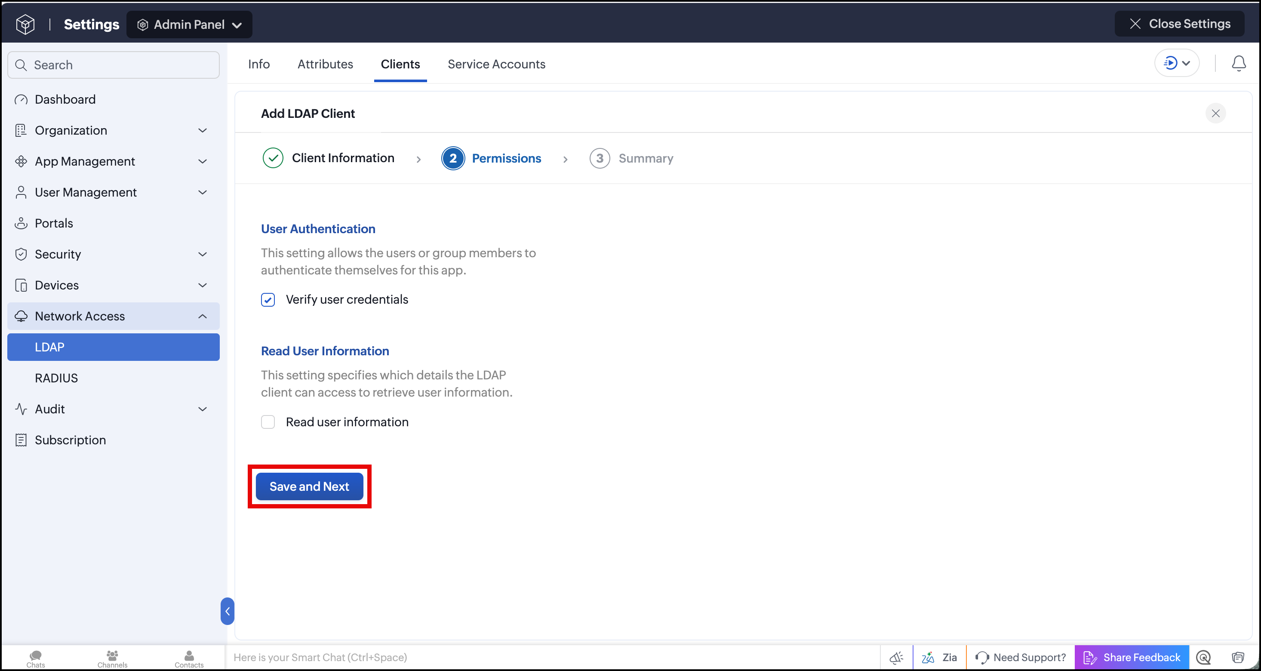Click the Portals icon
This screenshot has width=1261, height=671.
coord(21,223)
